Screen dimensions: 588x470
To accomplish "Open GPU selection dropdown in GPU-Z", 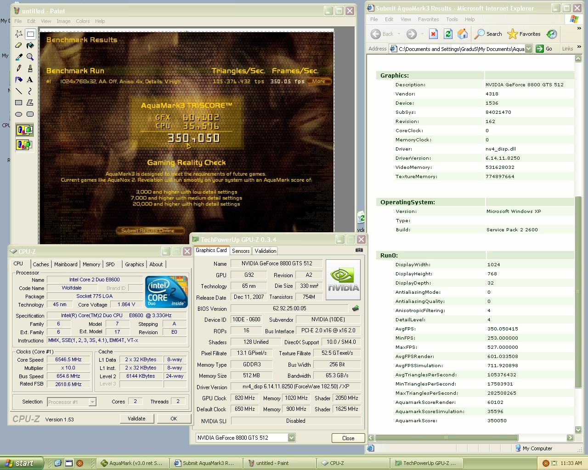I will click(291, 438).
